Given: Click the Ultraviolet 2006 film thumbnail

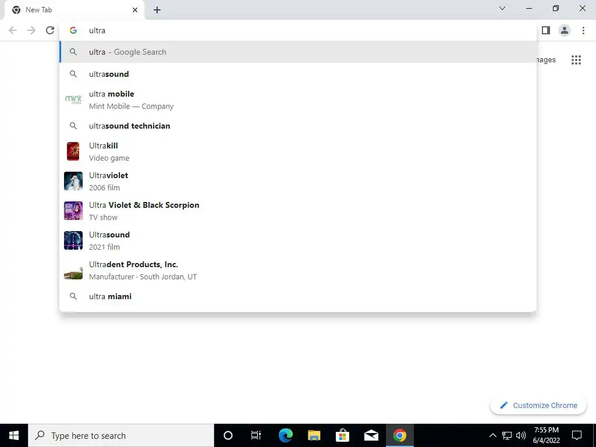Looking at the screenshot, I should (73, 181).
